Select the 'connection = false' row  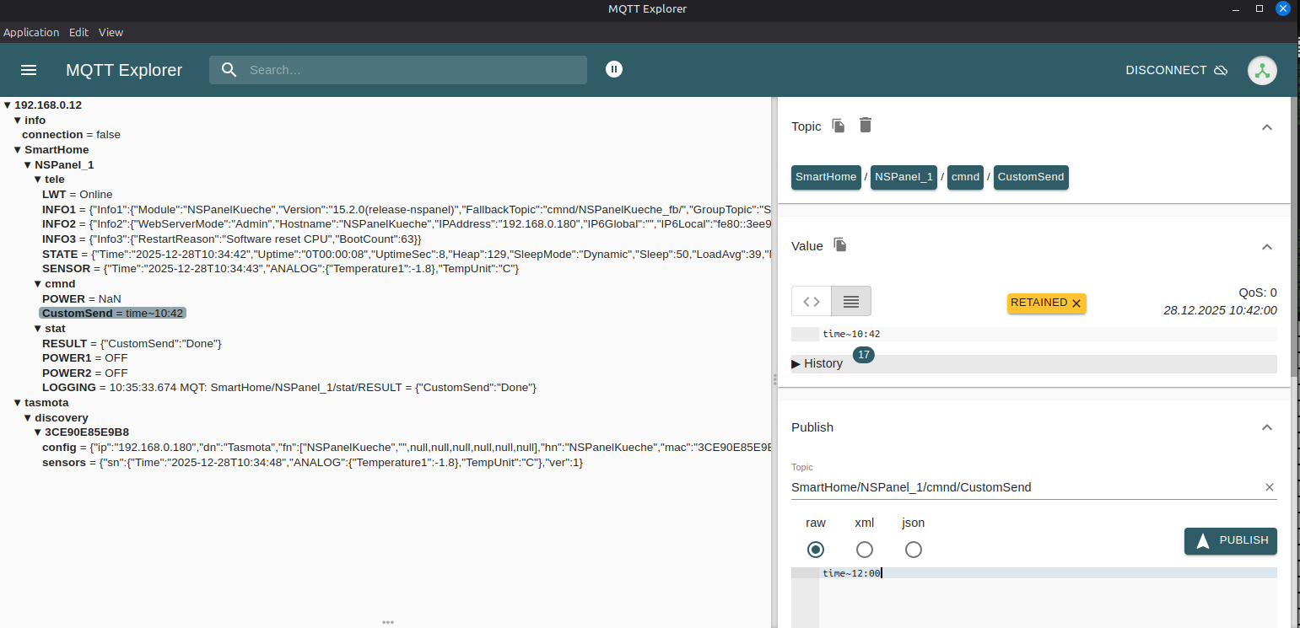coord(71,135)
